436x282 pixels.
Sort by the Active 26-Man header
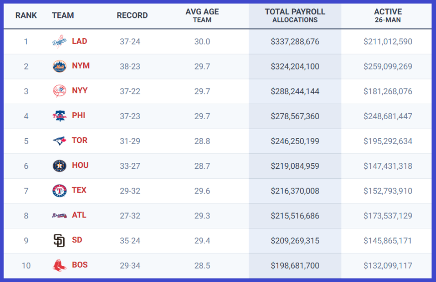[x=388, y=15]
